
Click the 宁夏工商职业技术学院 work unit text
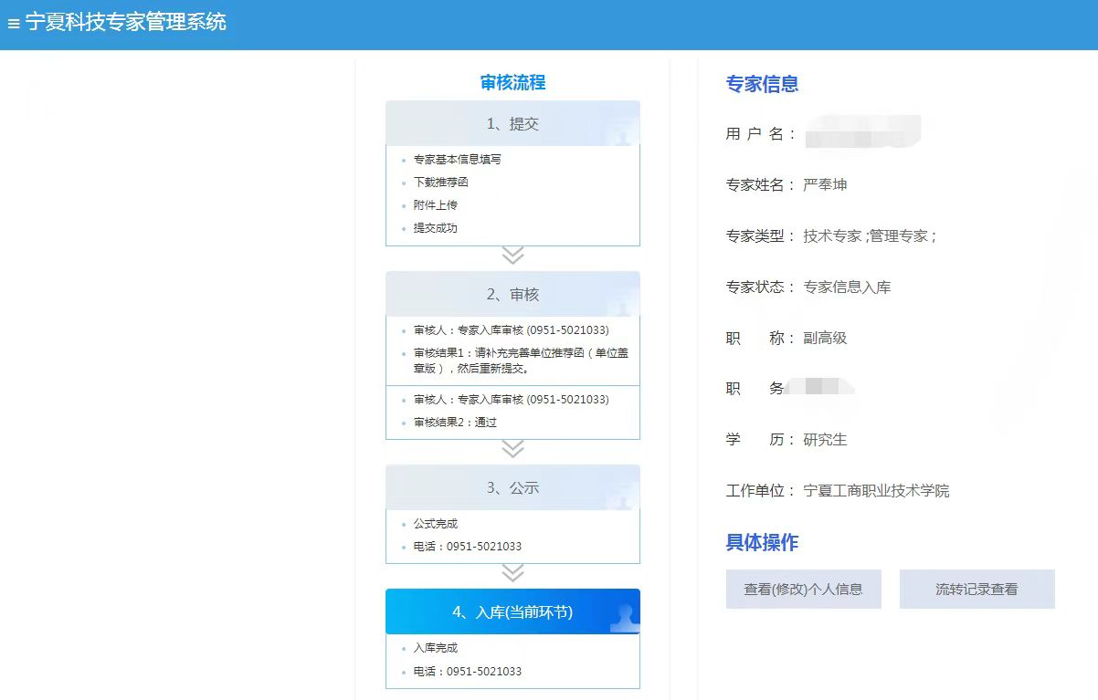coord(876,491)
